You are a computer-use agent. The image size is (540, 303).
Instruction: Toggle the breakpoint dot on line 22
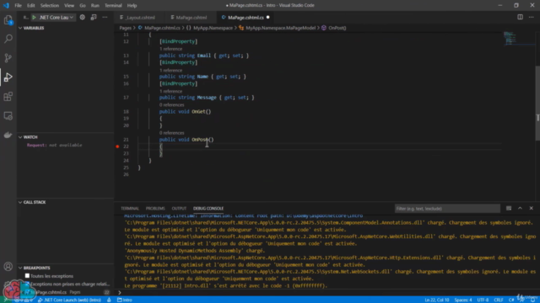(117, 146)
